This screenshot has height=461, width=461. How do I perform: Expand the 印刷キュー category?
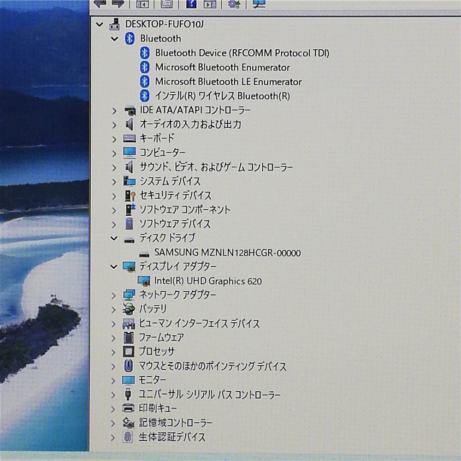pos(113,409)
